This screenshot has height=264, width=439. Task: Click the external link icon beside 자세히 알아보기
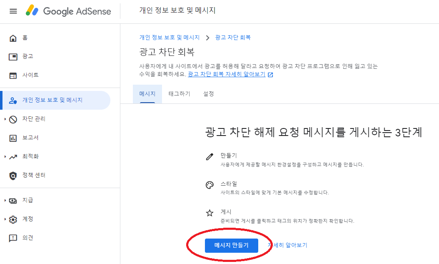(x=270, y=75)
